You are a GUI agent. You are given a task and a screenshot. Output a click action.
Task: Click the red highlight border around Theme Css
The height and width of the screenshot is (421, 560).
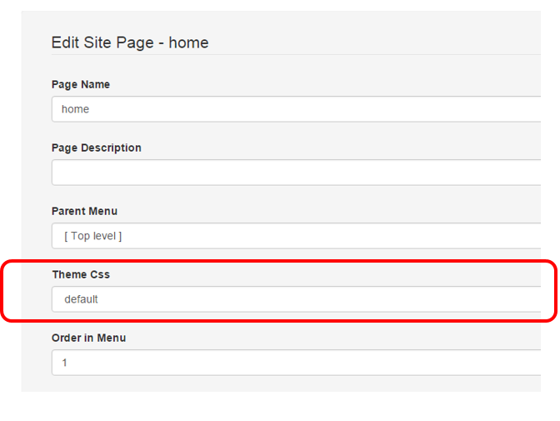(x=278, y=261)
